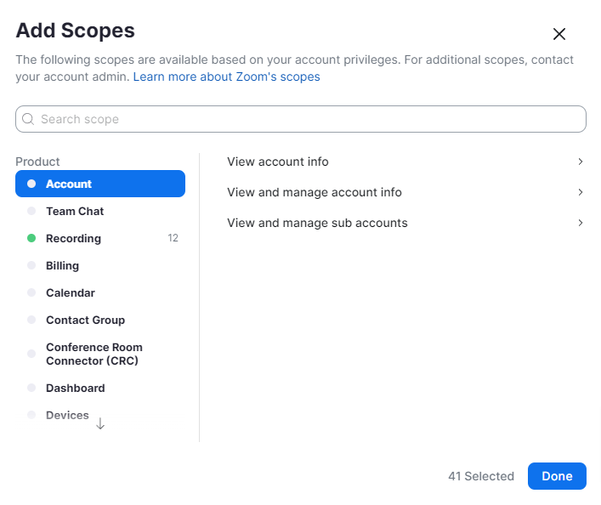Image resolution: width=601 pixels, height=505 pixels.
Task: Select the Team Chat product
Action: (75, 211)
